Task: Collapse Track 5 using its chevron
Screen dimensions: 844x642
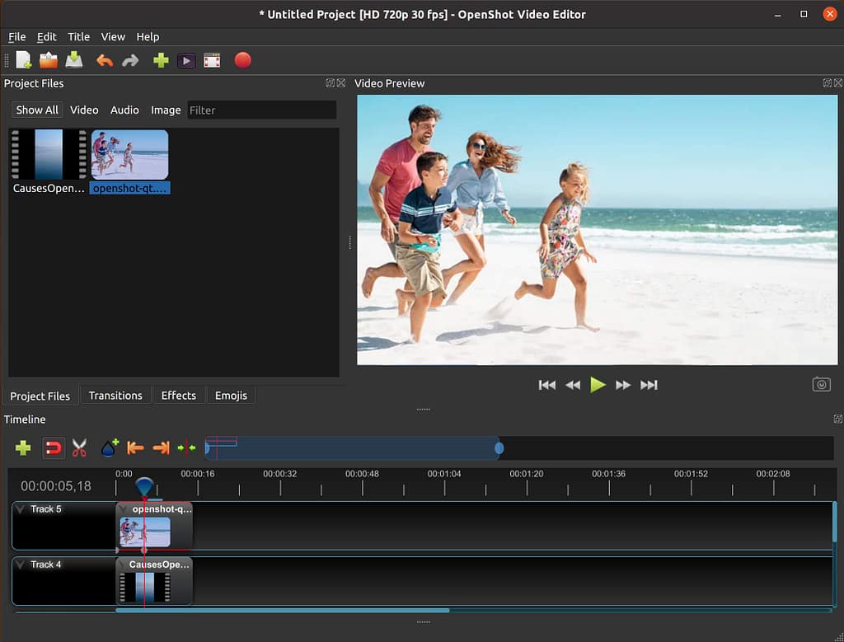Action: [x=20, y=508]
